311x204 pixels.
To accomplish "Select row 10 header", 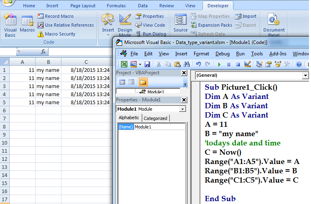I will click(4, 143).
